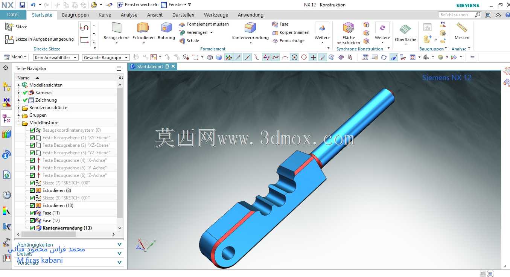Choose the Fase chamfer tool

[280, 24]
